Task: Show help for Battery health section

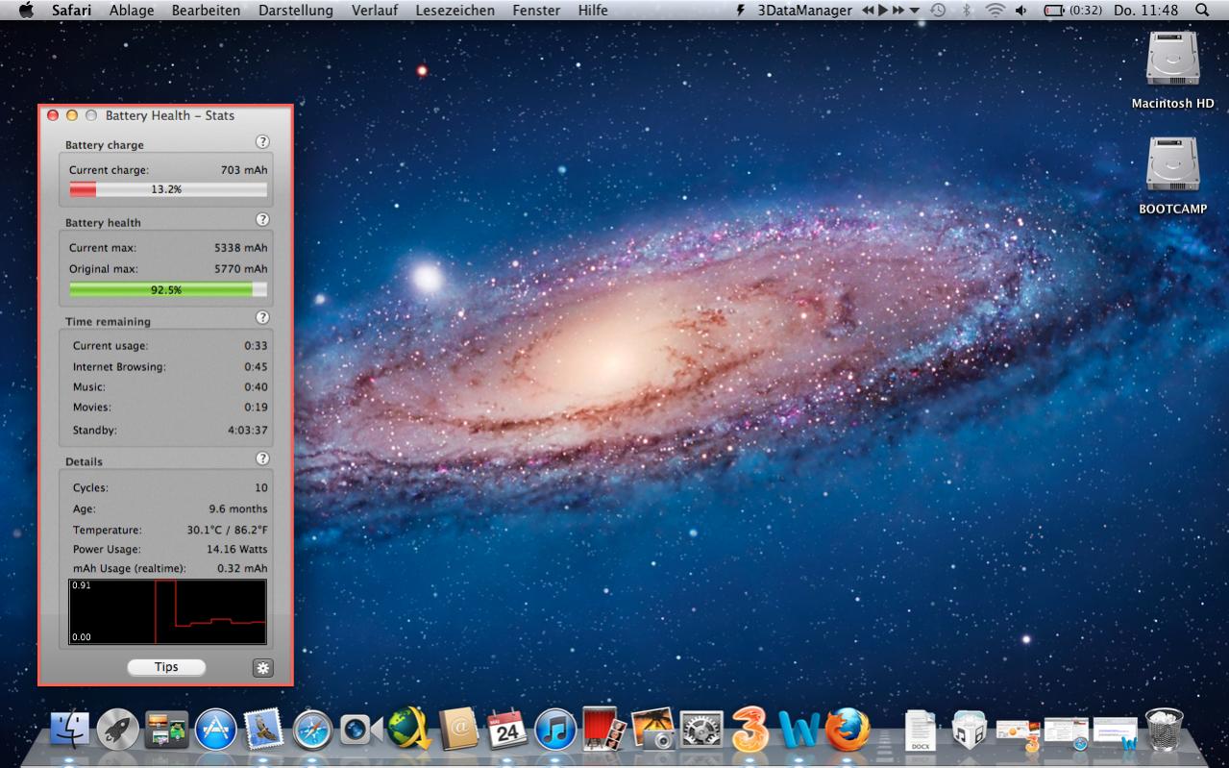Action: click(x=262, y=220)
